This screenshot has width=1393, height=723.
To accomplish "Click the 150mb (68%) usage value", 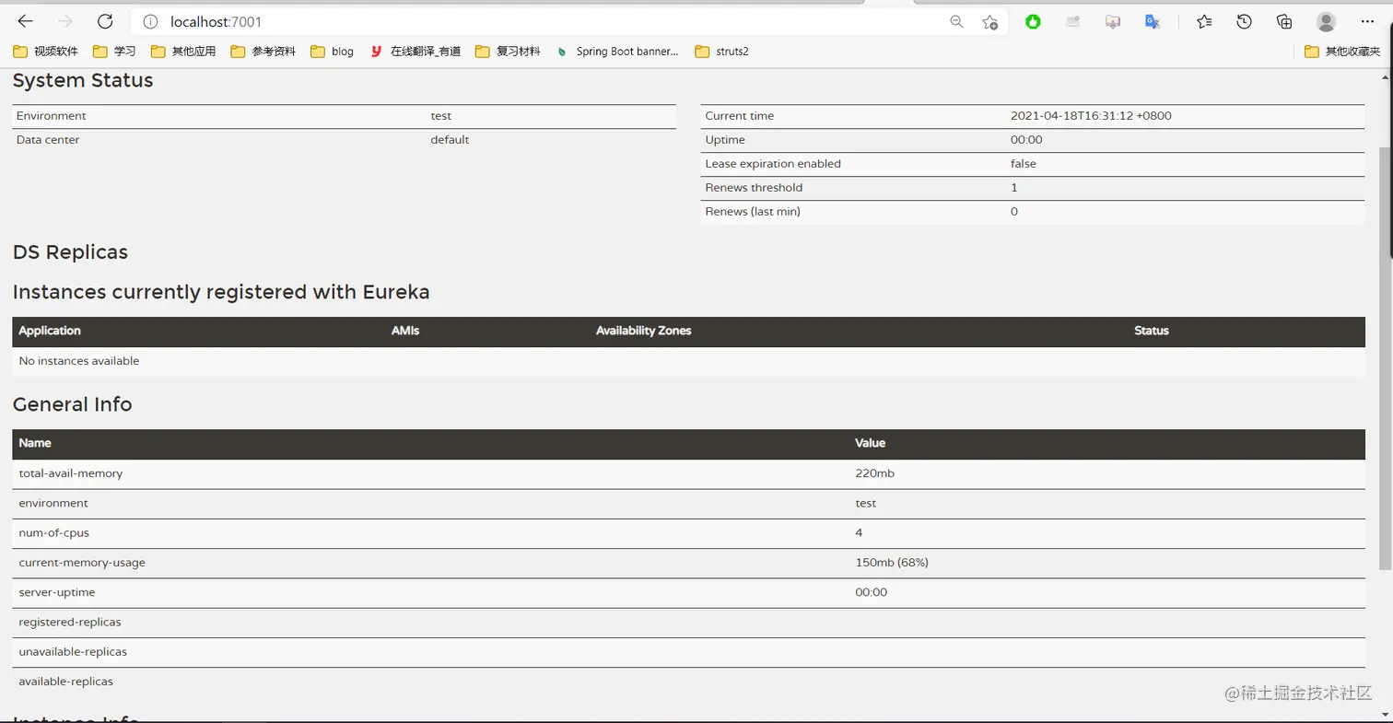I will pos(892,563).
